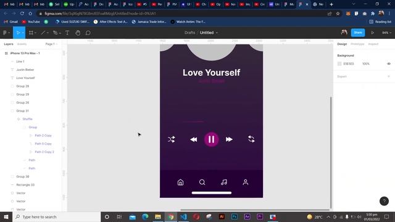Select the Justin Bieber text layer

[25, 70]
